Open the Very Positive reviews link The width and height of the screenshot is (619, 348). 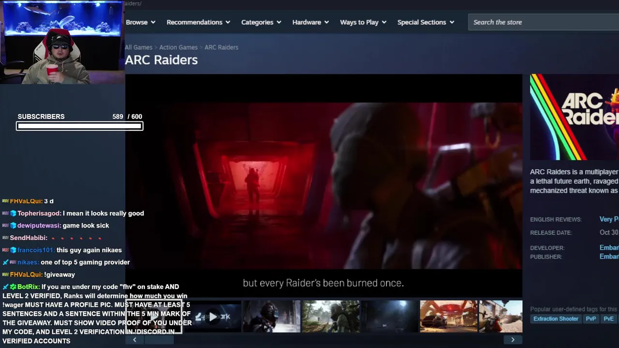pyautogui.click(x=609, y=219)
